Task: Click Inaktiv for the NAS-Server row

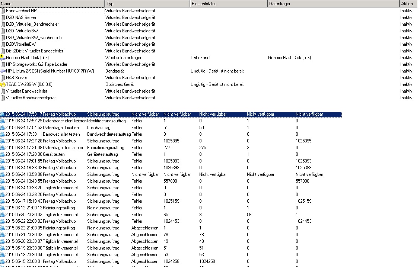Action: 406,78
